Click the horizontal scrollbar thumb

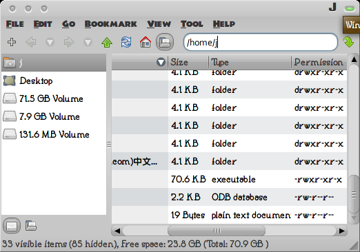pos(217,231)
